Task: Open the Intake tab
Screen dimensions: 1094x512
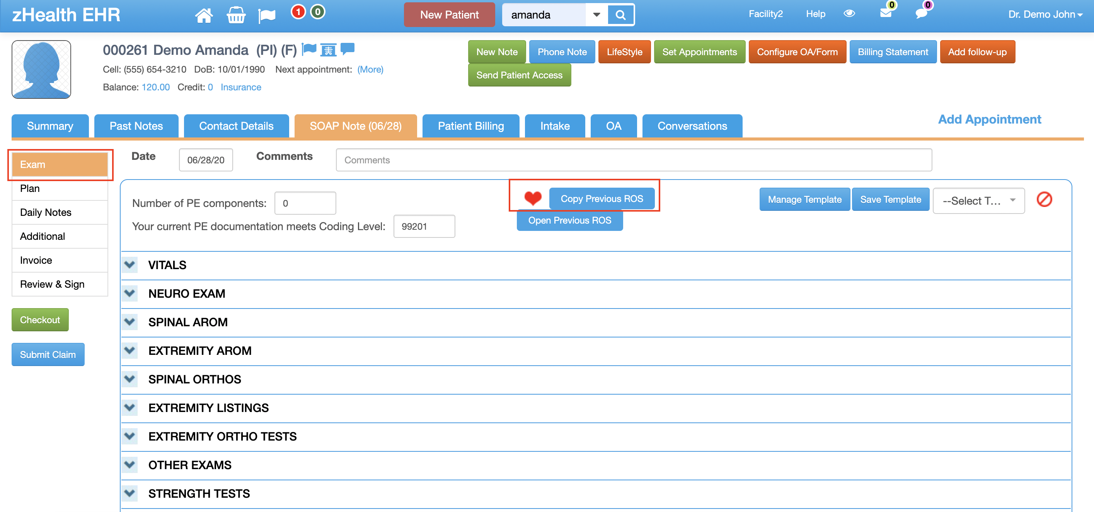Action: (555, 126)
